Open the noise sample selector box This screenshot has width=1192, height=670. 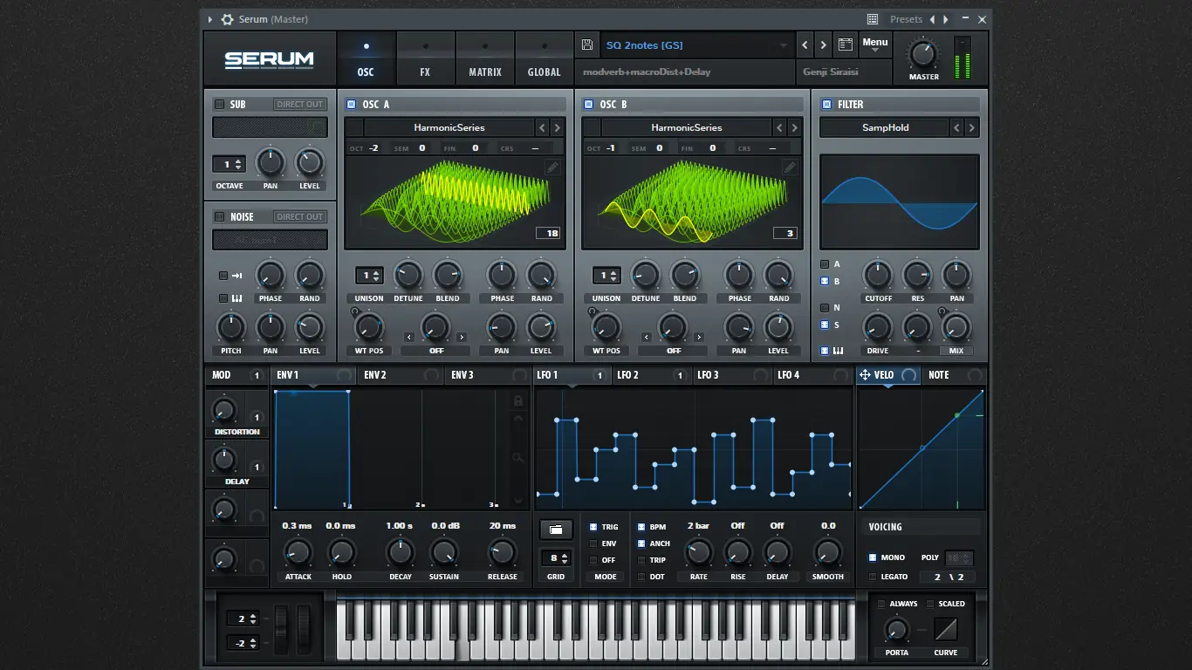270,240
